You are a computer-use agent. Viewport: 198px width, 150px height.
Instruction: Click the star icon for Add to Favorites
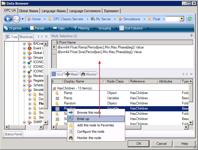click(71, 125)
